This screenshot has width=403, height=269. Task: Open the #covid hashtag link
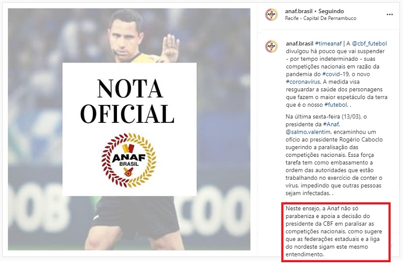[331, 74]
